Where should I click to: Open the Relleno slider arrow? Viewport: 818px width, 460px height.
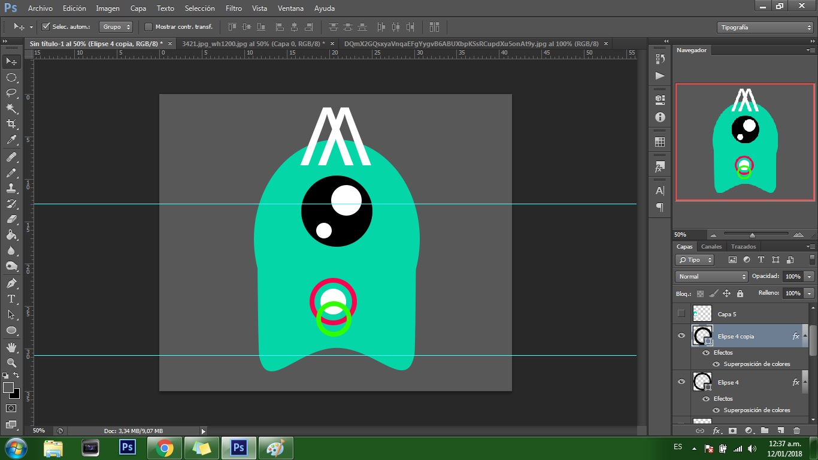pos(810,293)
